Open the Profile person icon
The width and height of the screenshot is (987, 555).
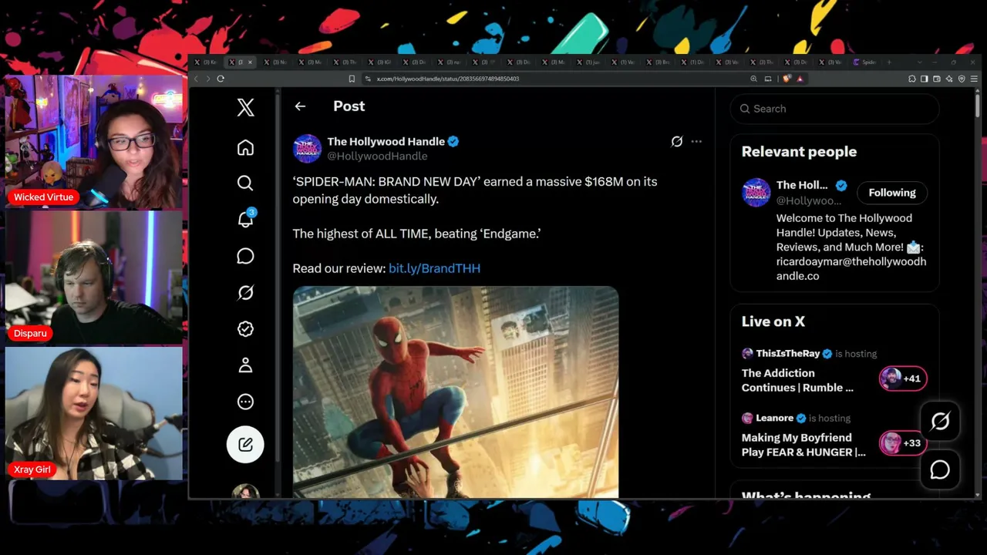[245, 365]
